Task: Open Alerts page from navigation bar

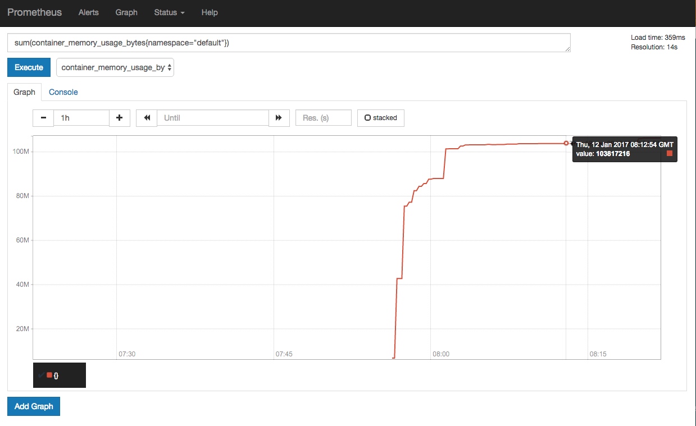Action: tap(88, 12)
